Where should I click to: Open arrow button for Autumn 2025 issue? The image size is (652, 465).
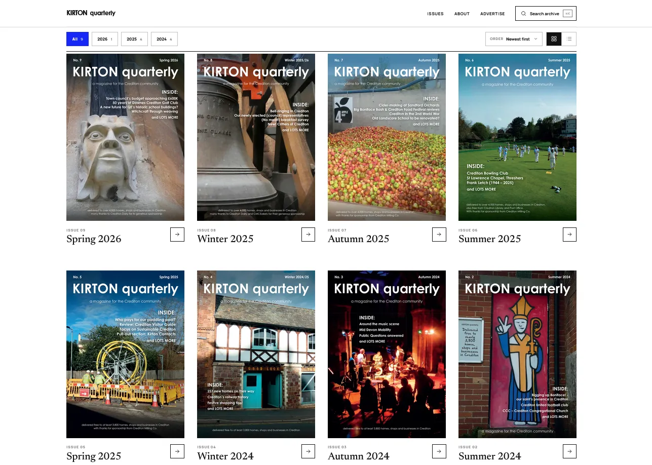[x=439, y=235]
